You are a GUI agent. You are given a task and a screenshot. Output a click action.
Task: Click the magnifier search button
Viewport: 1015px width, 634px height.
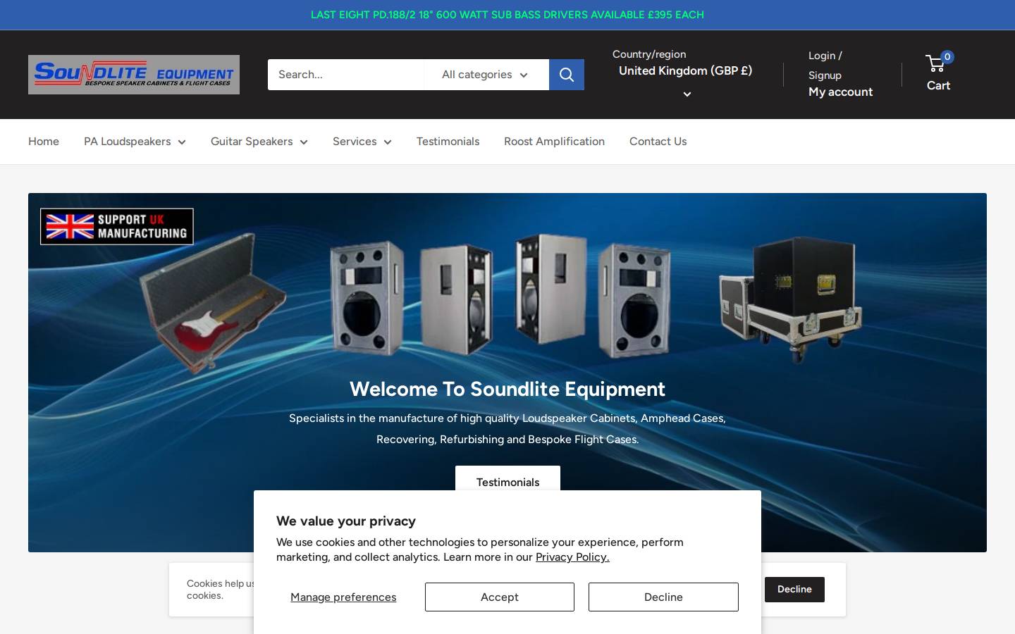[567, 75]
